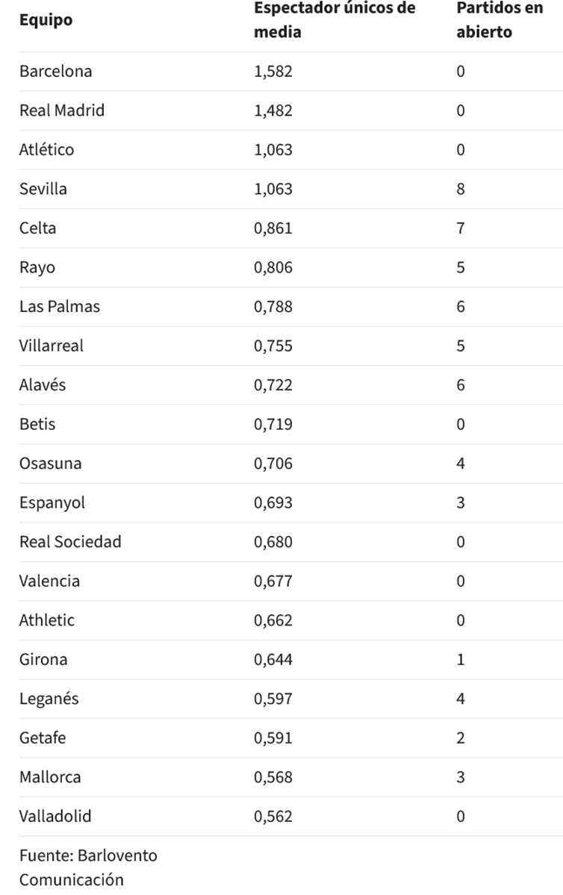The width and height of the screenshot is (563, 895).
Task: Select the Real Sociedad row
Action: (290, 542)
